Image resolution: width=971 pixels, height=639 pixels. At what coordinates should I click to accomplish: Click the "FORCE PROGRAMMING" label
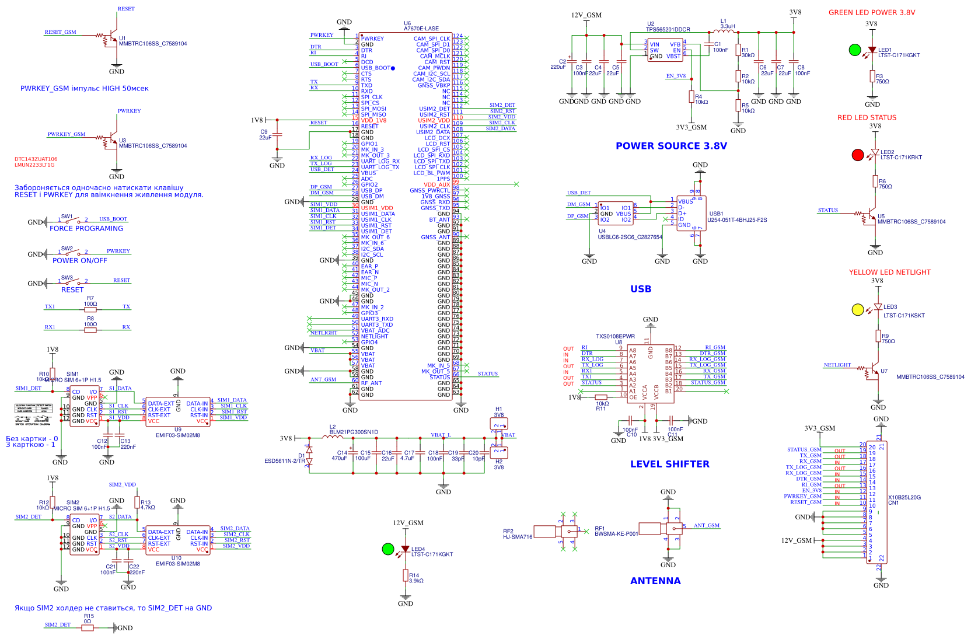(86, 229)
